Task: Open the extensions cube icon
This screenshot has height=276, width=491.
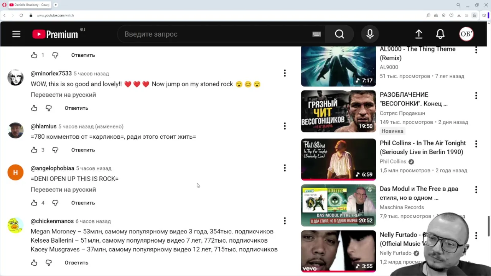Action: (484, 15)
